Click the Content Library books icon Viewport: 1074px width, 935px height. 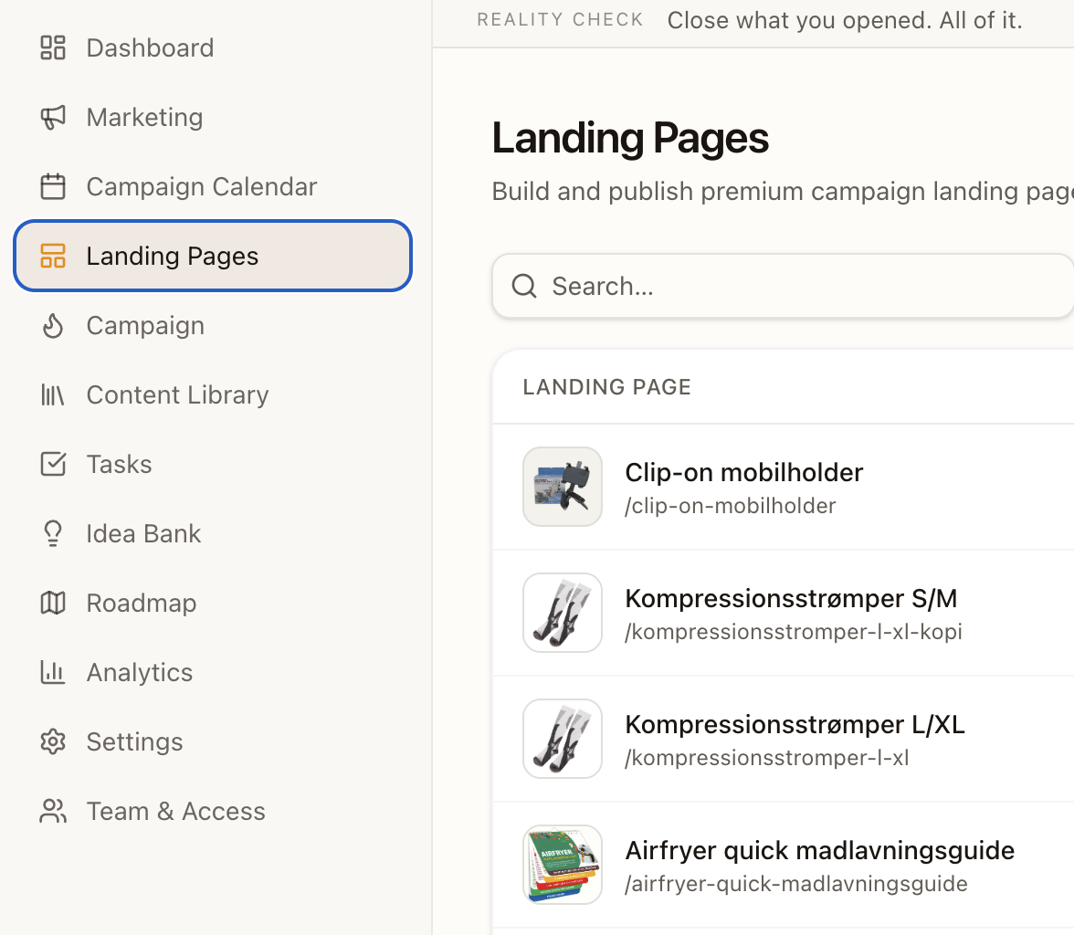(53, 394)
